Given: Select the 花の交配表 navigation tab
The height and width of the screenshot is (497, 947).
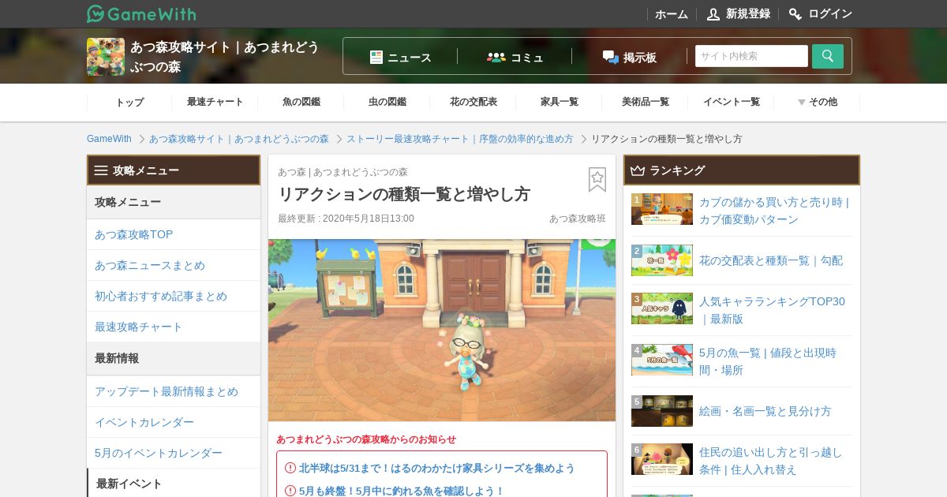Looking at the screenshot, I should click(473, 102).
